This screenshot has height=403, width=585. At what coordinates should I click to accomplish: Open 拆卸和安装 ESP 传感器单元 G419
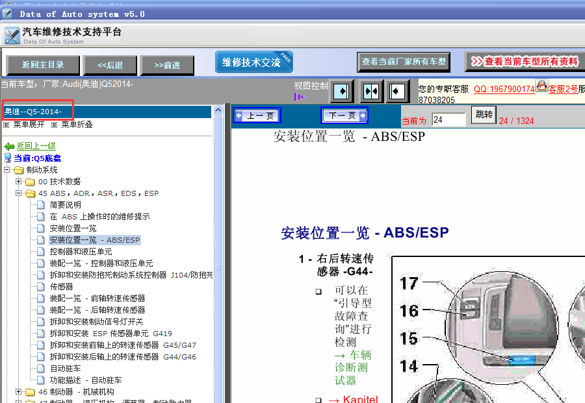[110, 334]
